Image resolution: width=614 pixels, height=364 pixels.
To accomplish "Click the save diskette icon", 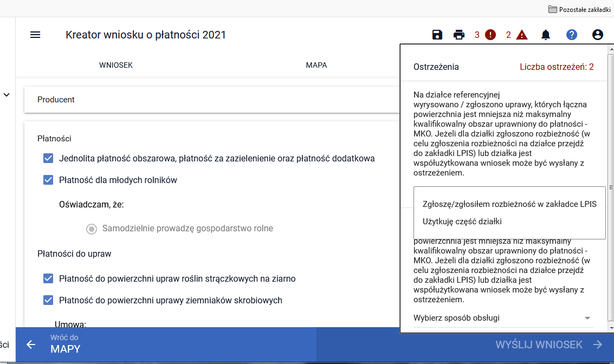I will [x=437, y=35].
